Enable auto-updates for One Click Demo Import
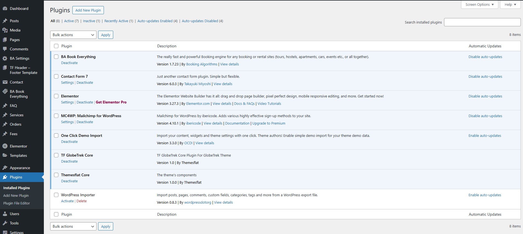 coord(485,135)
